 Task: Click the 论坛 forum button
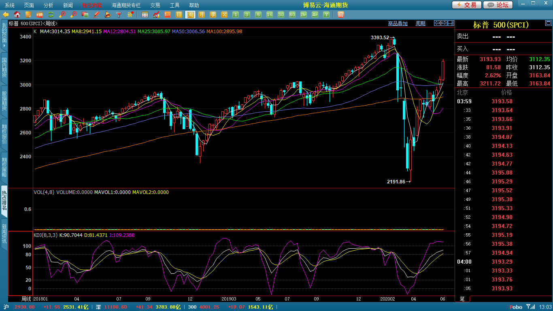tap(498, 5)
